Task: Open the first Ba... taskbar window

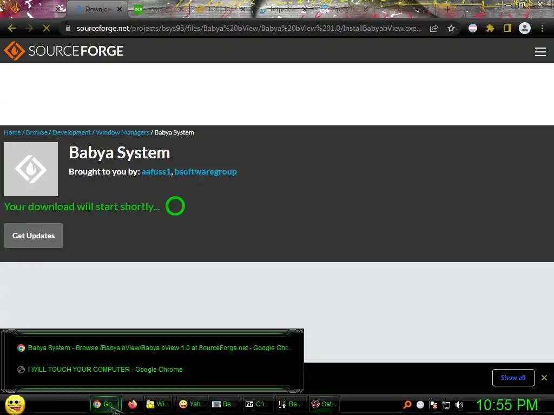Action: click(x=224, y=404)
